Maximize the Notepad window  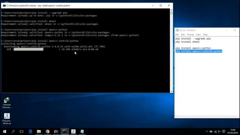[235, 30]
